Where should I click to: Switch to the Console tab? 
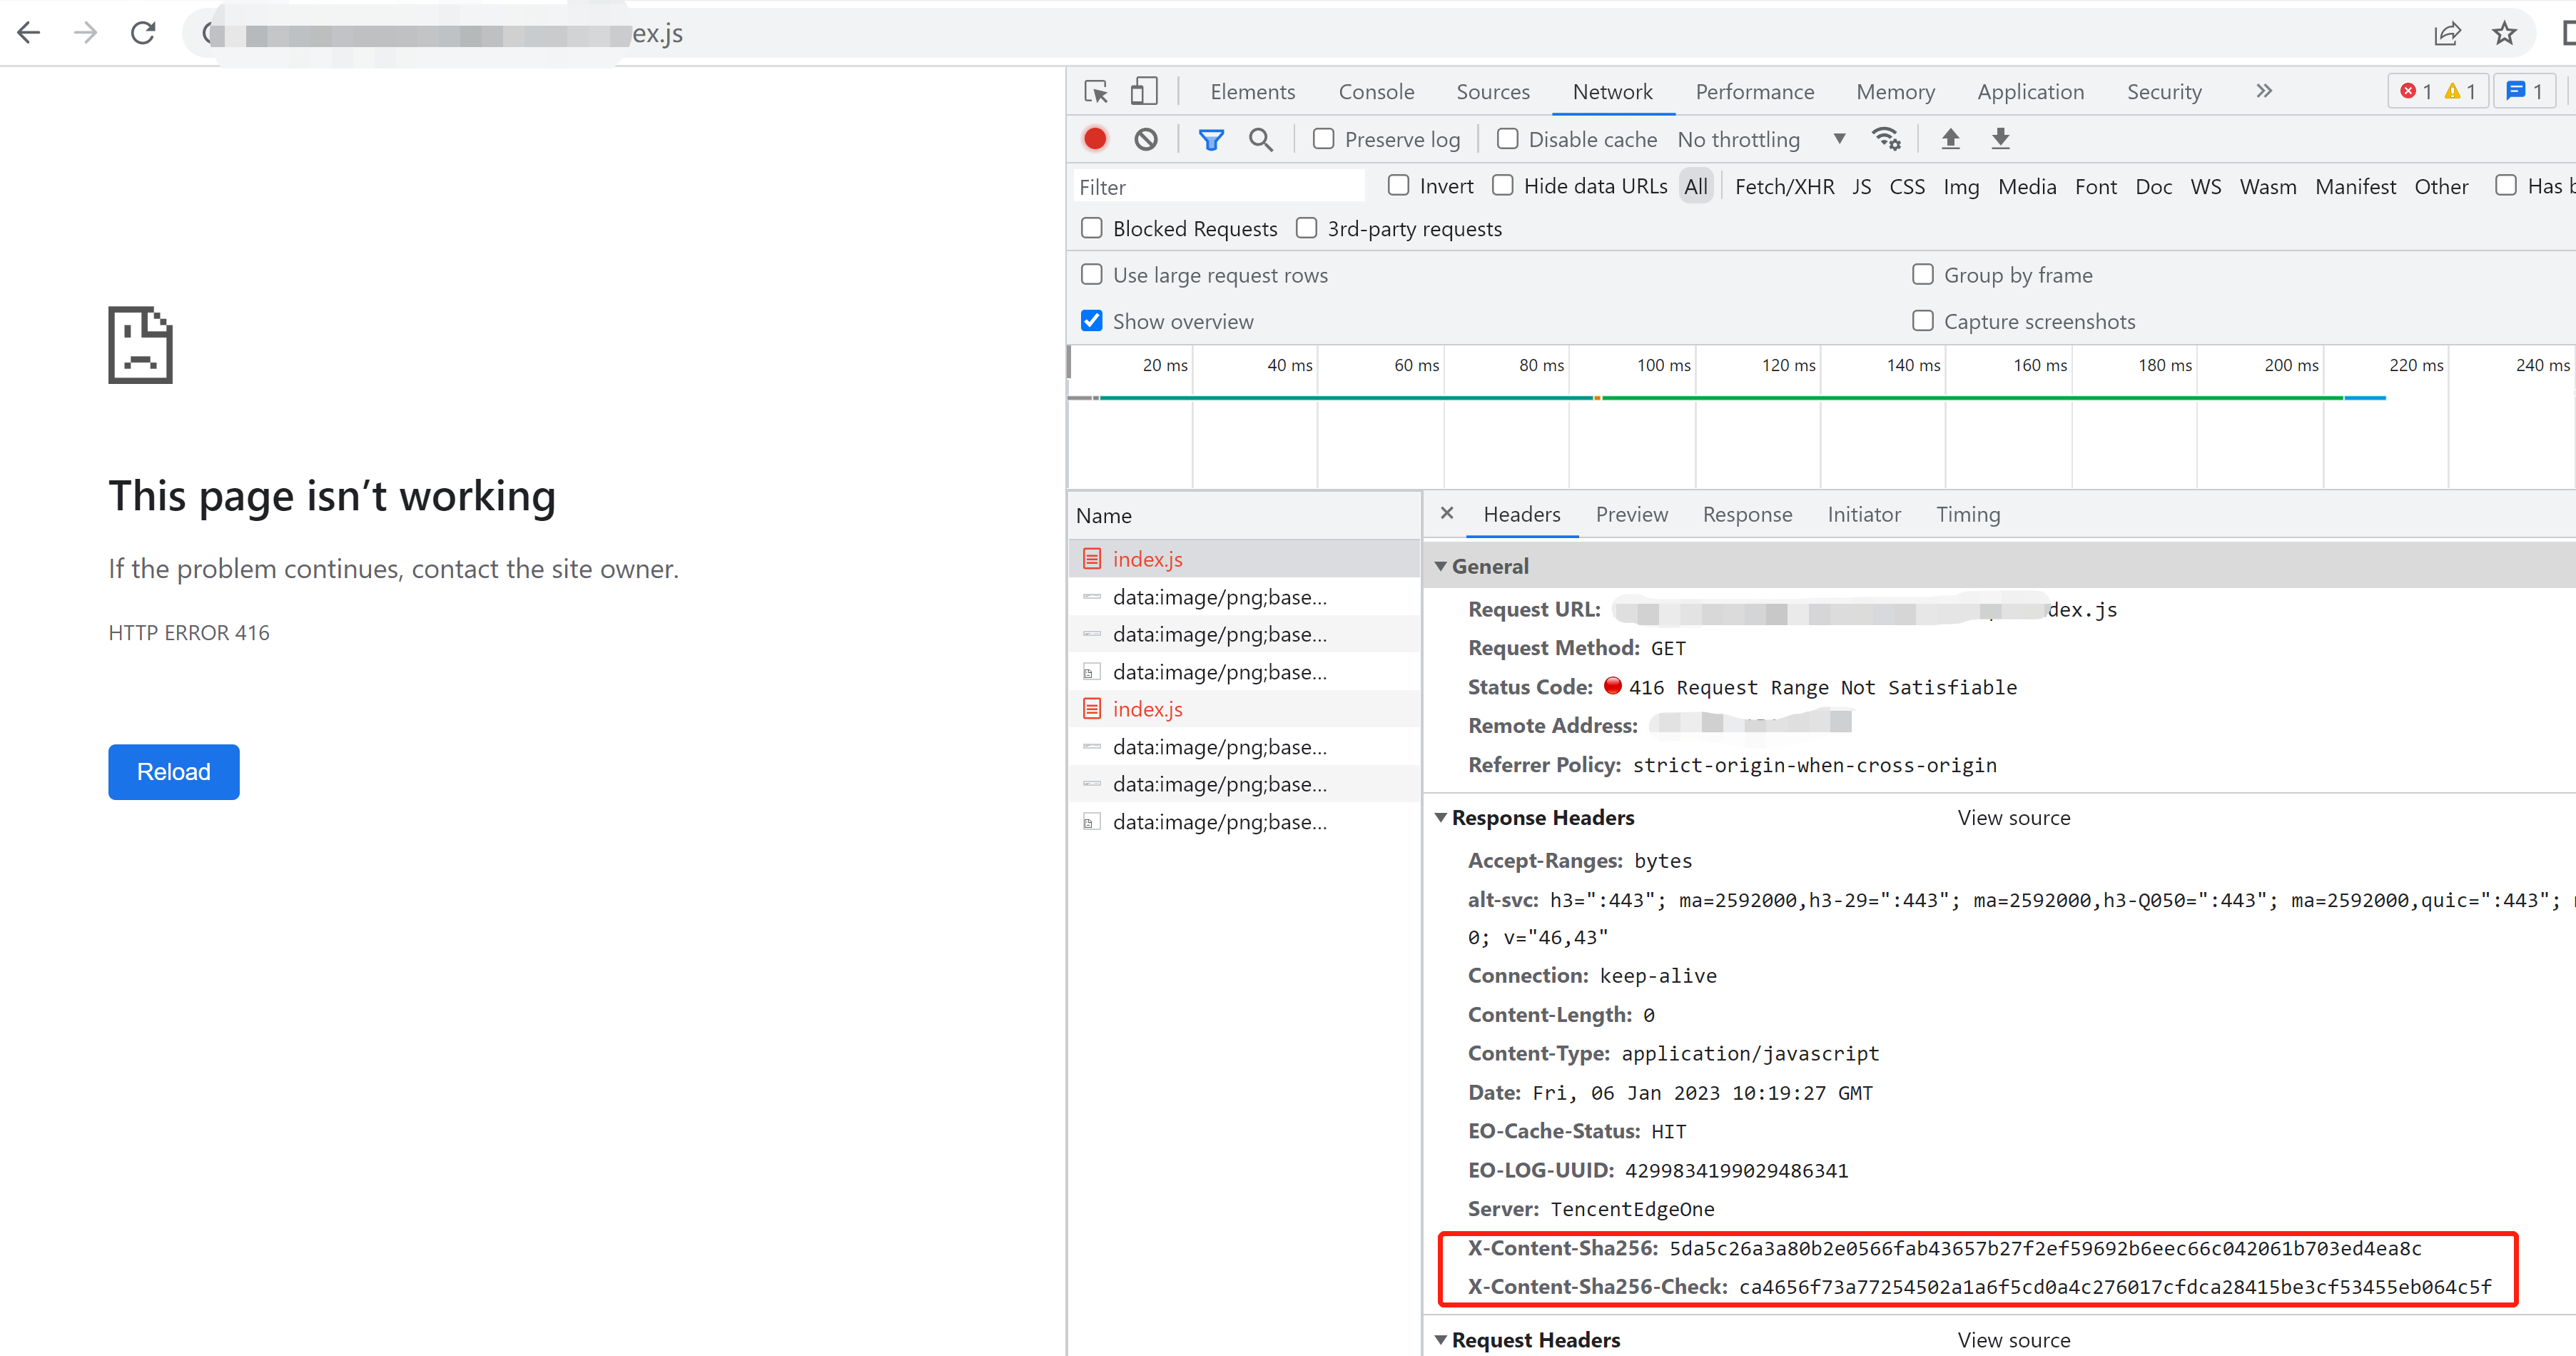click(1375, 92)
